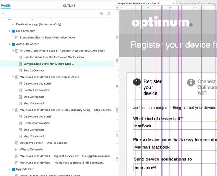Click the step 1 circle badge on canvas

click(137, 83)
